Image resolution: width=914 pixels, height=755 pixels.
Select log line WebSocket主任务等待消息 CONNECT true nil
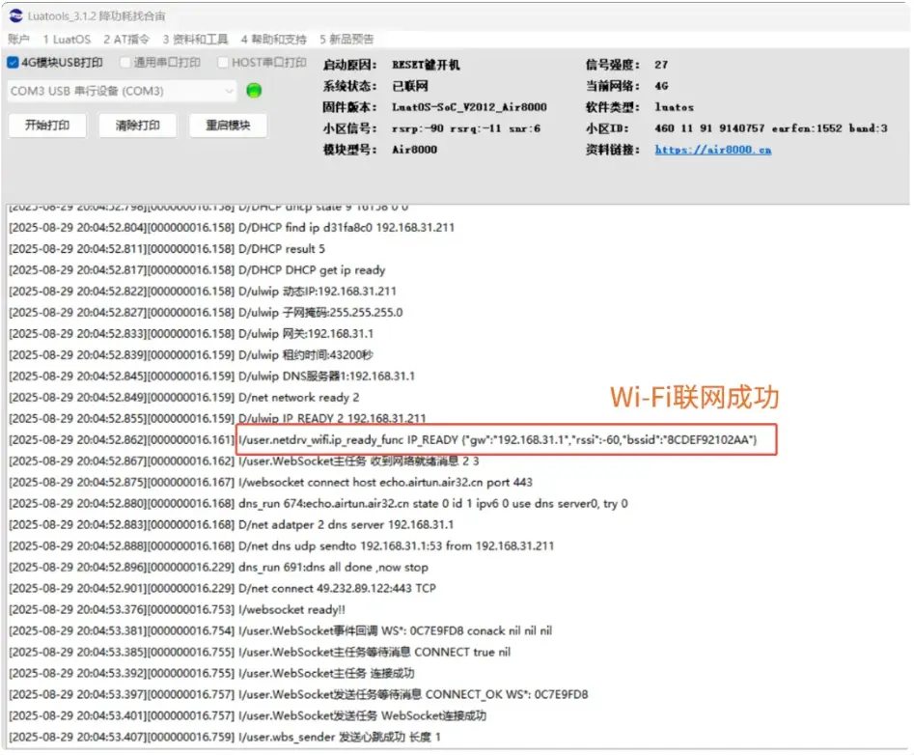pos(260,652)
